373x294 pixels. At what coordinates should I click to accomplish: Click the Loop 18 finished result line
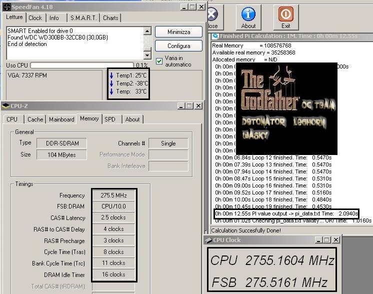[x=273, y=199]
